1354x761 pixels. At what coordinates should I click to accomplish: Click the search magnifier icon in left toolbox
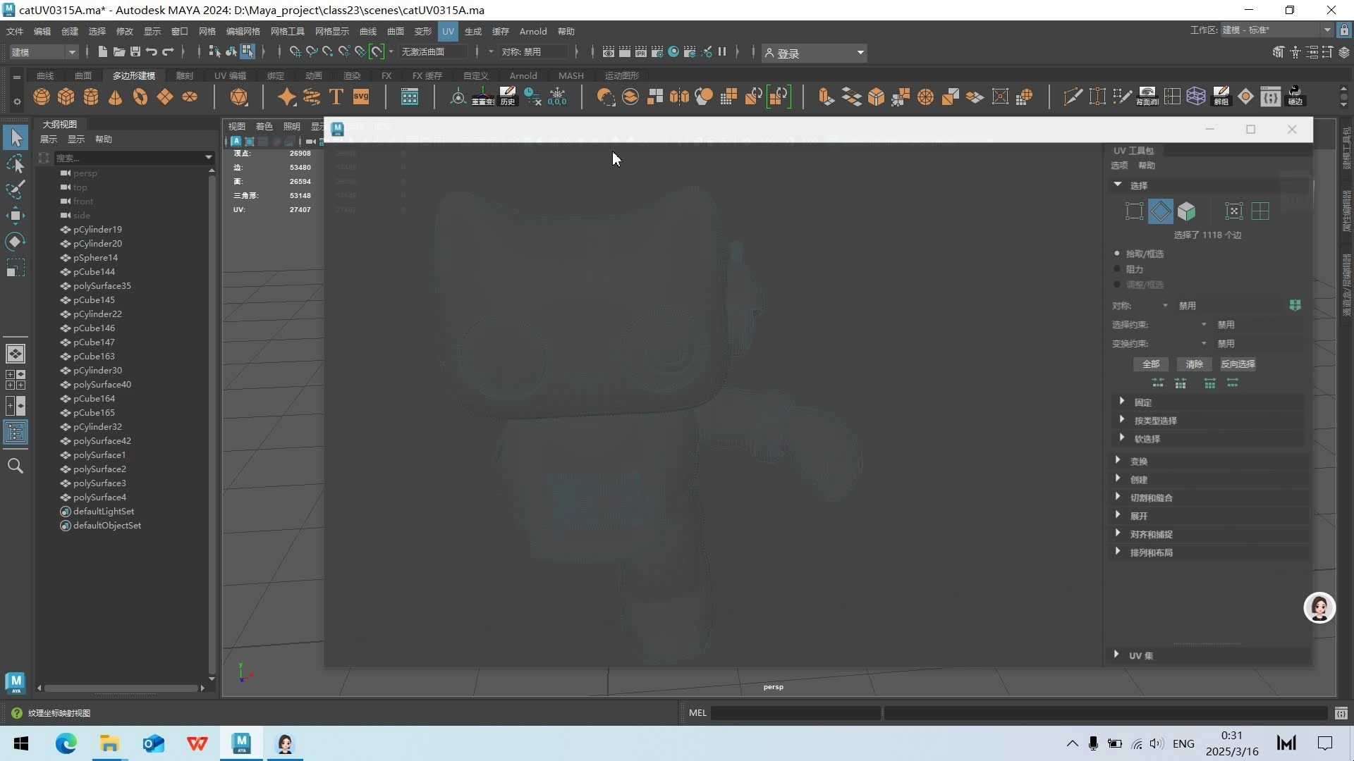(16, 466)
